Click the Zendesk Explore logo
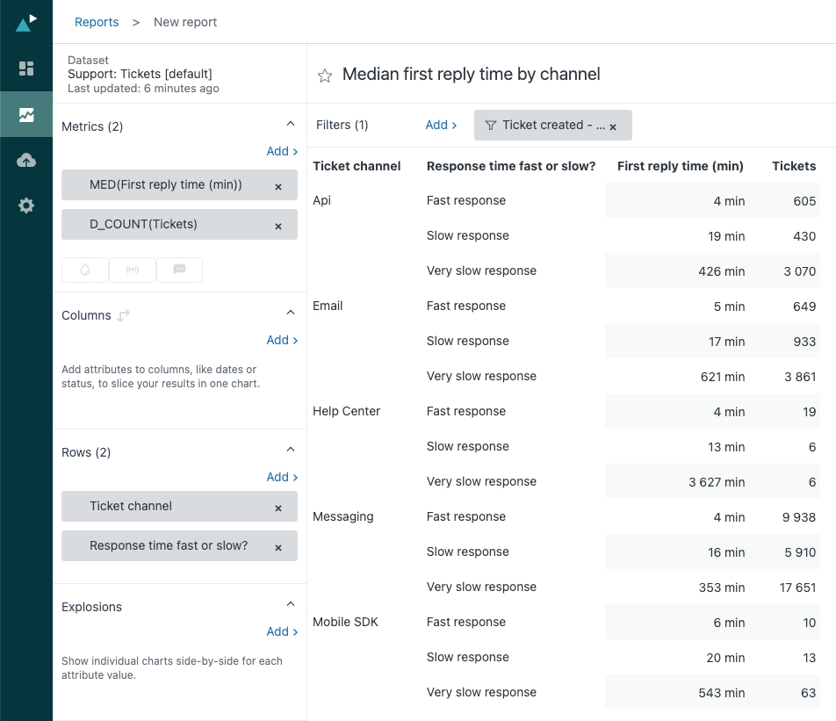This screenshot has height=721, width=836. pos(25,22)
